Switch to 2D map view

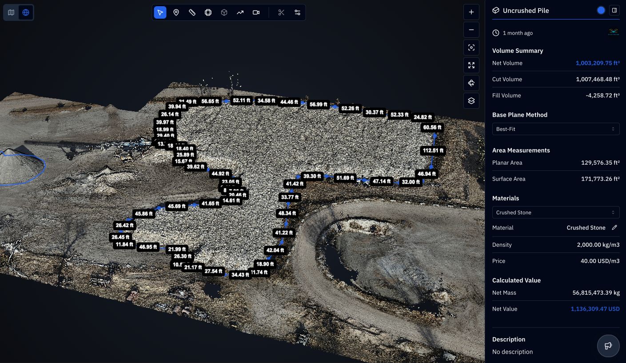[x=11, y=12]
